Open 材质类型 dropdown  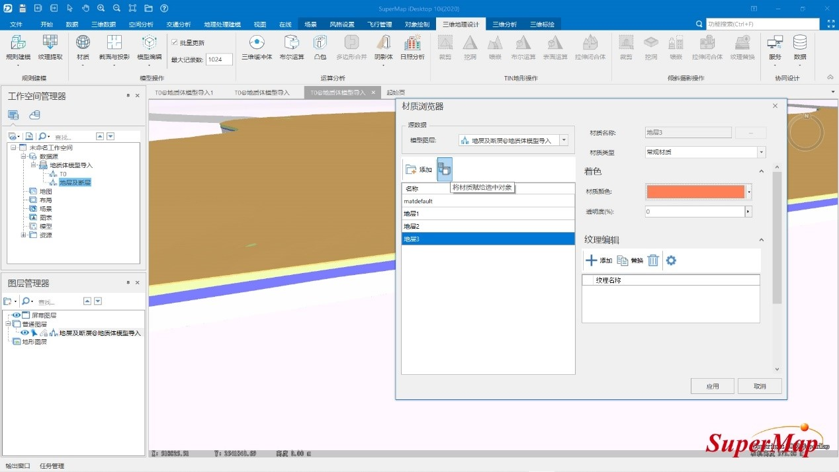pyautogui.click(x=762, y=152)
